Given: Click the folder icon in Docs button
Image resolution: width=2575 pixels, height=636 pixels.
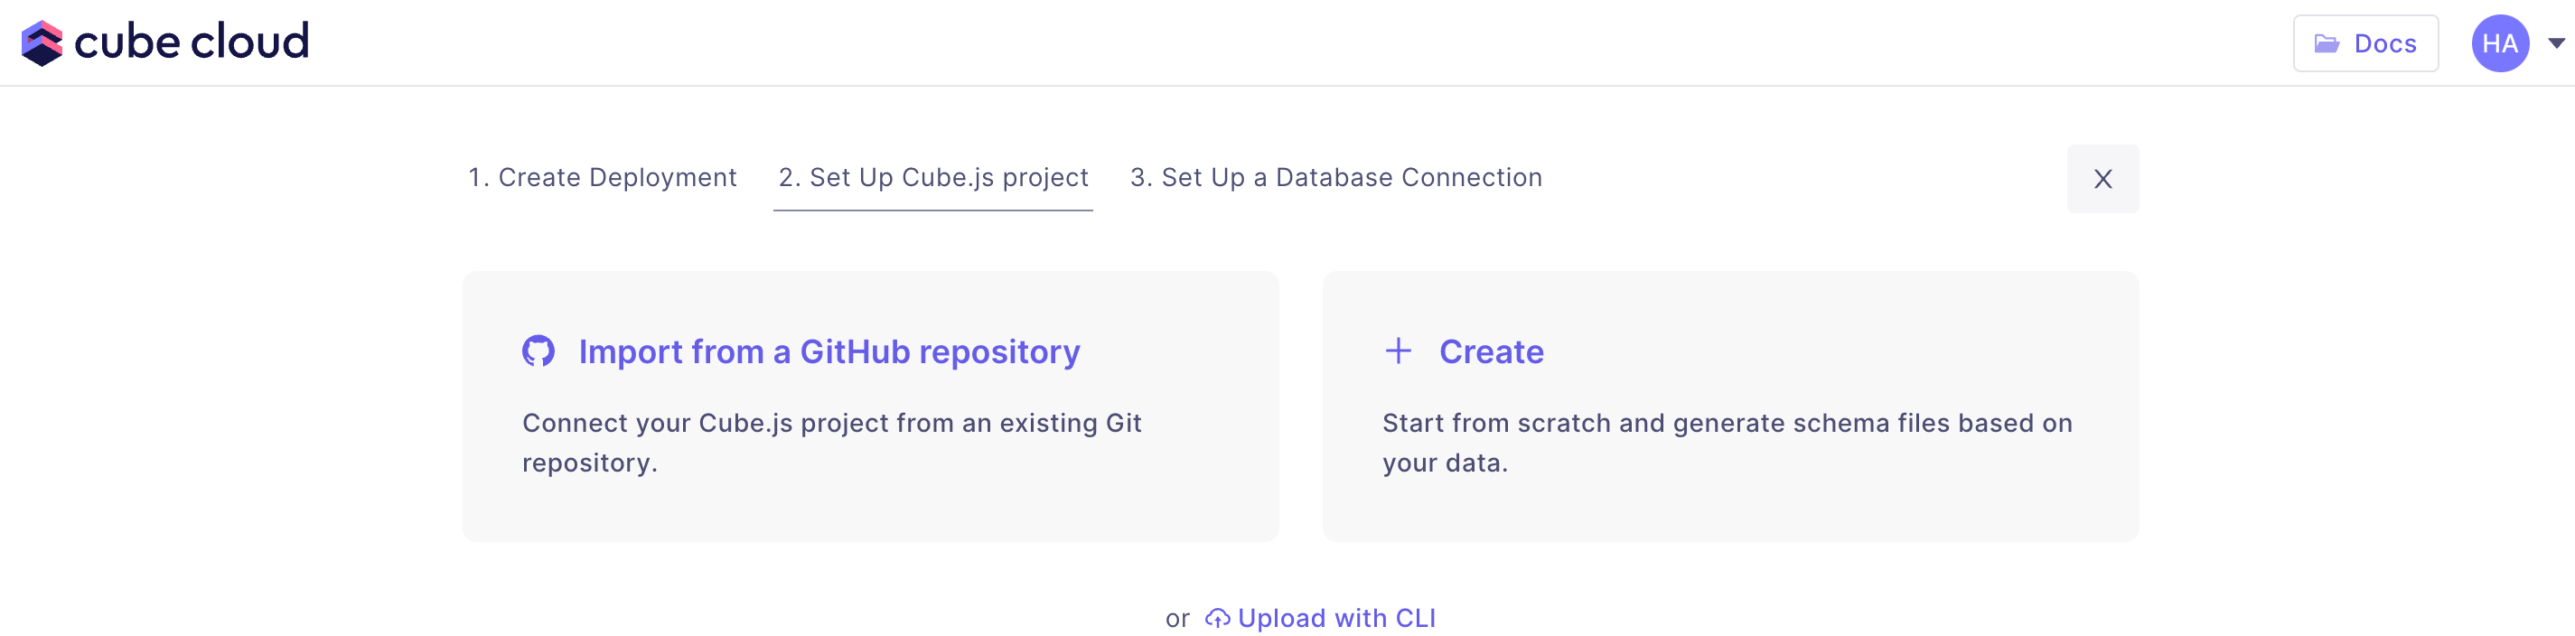Looking at the screenshot, I should tap(2327, 44).
